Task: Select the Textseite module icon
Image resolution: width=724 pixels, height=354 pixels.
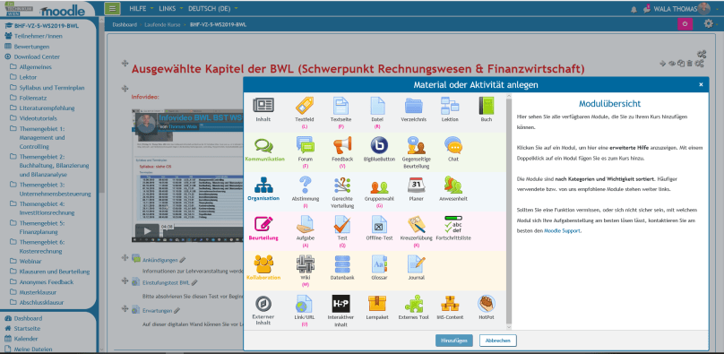Action: tap(340, 106)
